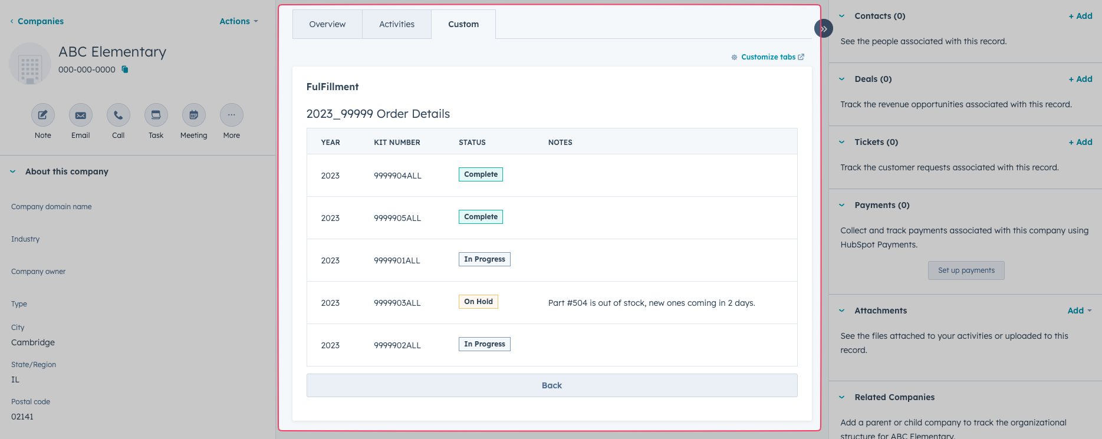
Task: Schedule a Meeting with calendar icon
Action: pos(194,115)
